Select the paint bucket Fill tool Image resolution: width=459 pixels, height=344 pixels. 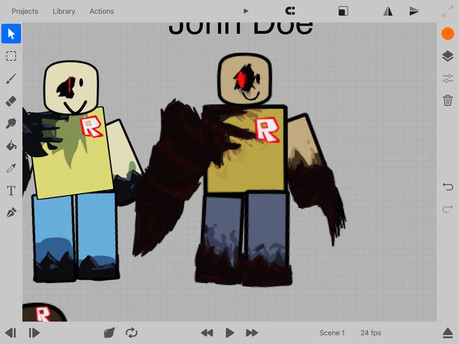[x=11, y=146]
